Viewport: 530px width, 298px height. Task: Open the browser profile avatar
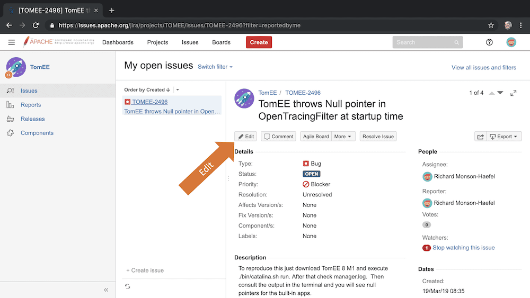point(508,25)
